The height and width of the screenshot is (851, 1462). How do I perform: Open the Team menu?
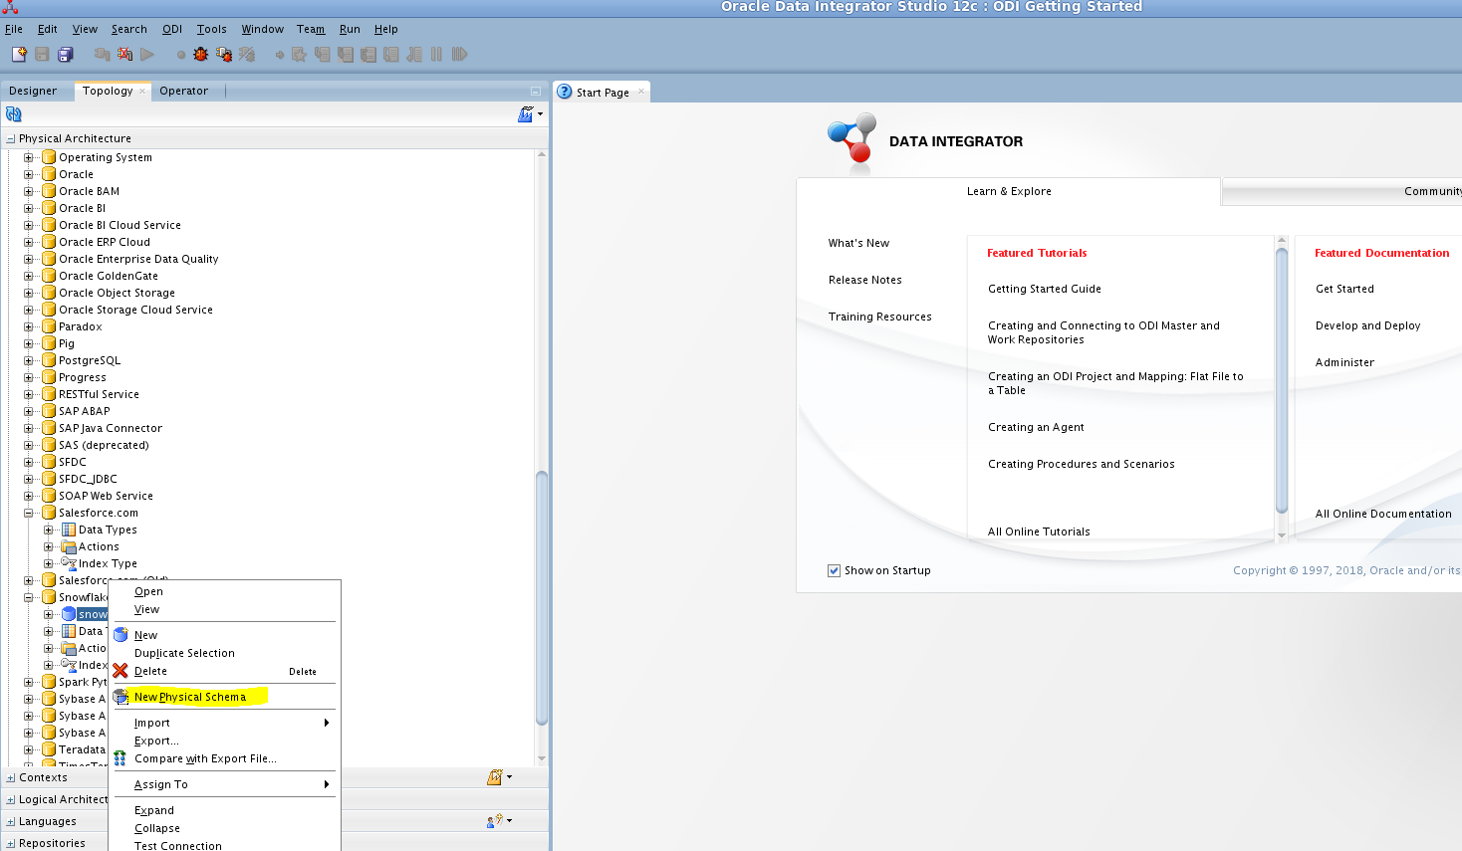(311, 29)
